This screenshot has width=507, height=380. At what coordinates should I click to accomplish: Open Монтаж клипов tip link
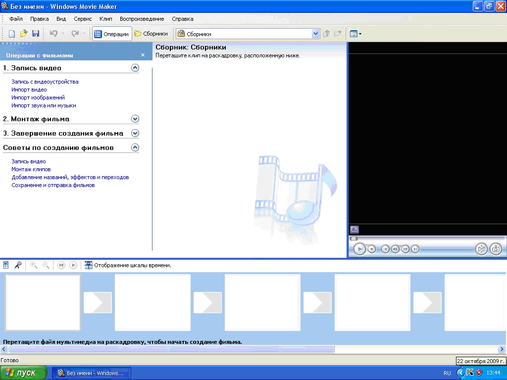coord(31,169)
